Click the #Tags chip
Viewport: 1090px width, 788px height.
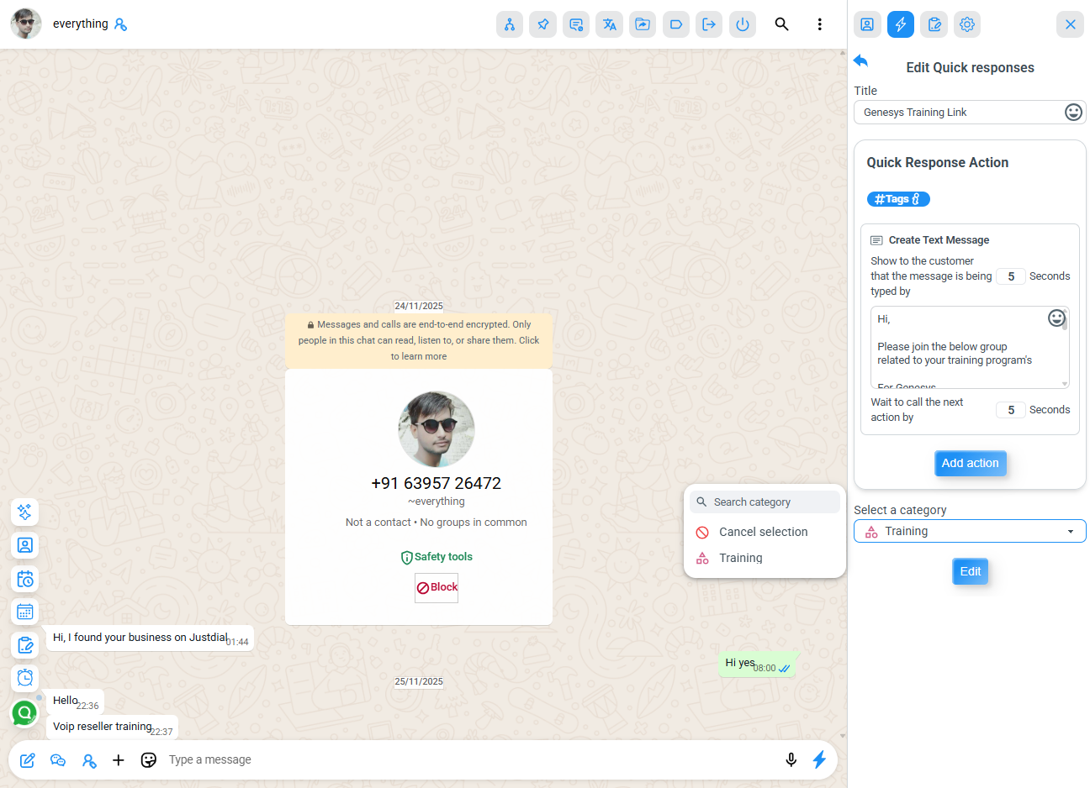(x=897, y=199)
